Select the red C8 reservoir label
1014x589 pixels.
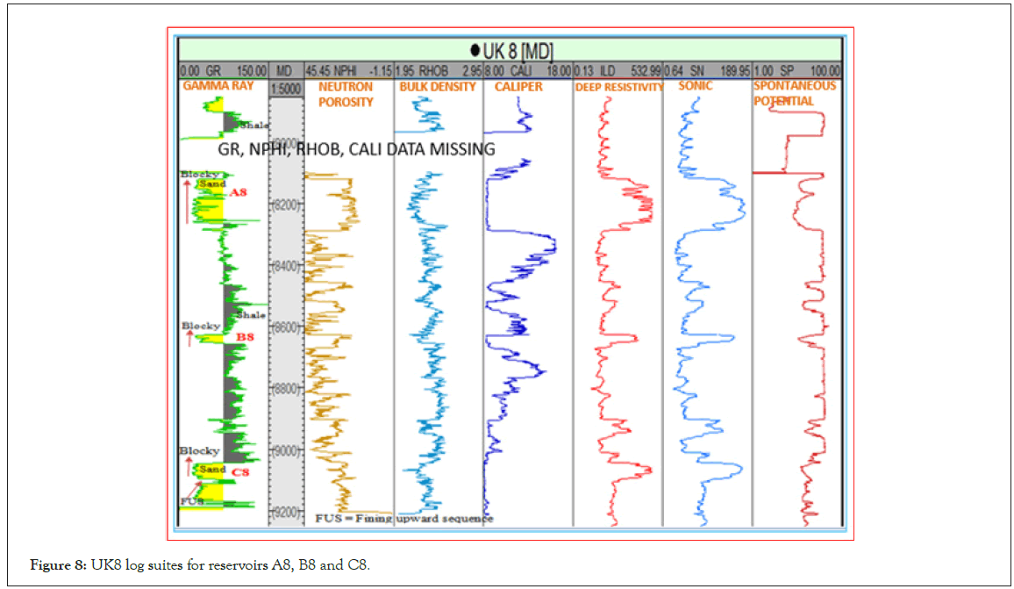(x=240, y=473)
